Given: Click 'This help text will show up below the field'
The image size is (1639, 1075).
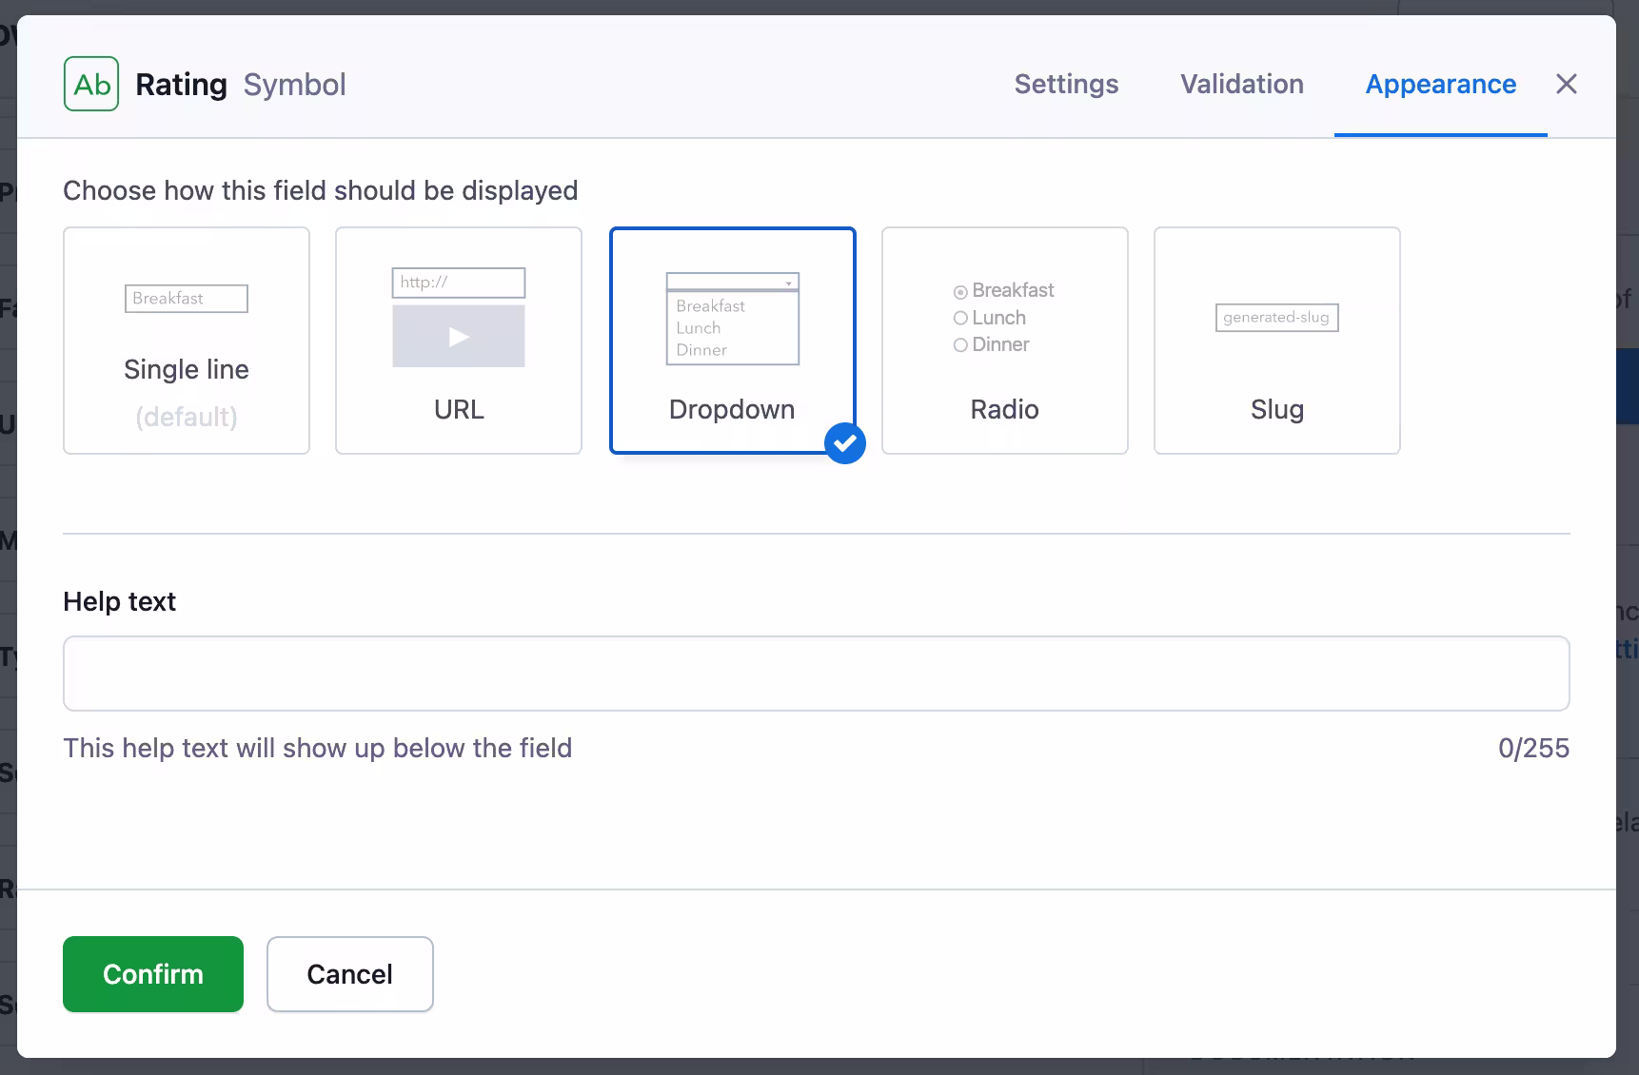Looking at the screenshot, I should tap(317, 748).
